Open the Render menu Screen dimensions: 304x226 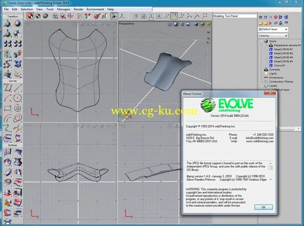[x=78, y=9]
